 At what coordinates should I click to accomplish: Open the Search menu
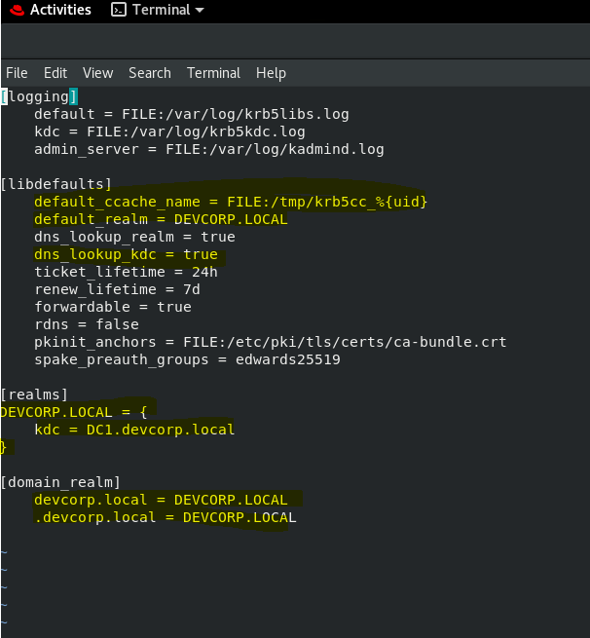[x=149, y=73]
